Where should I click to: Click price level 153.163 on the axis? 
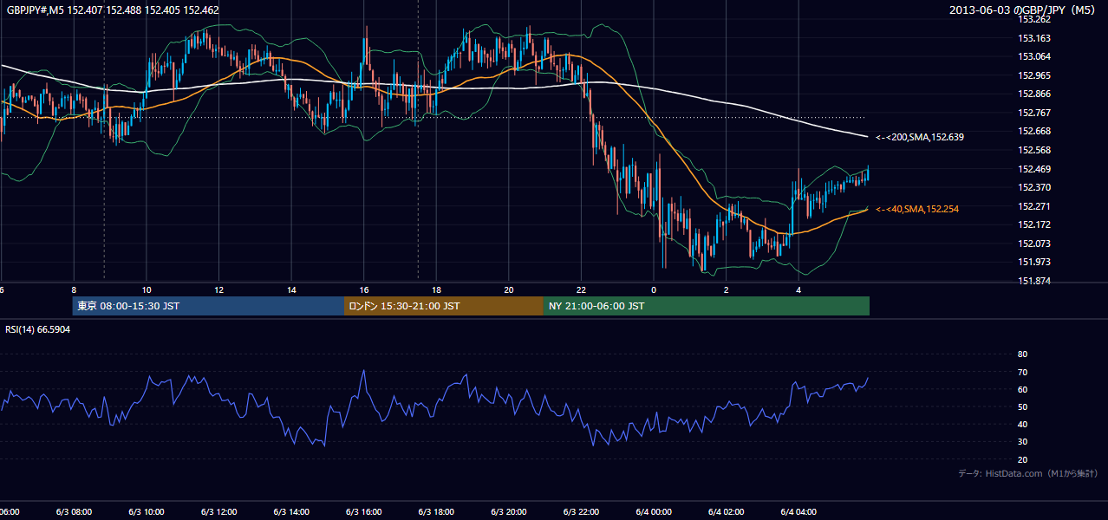click(1034, 38)
